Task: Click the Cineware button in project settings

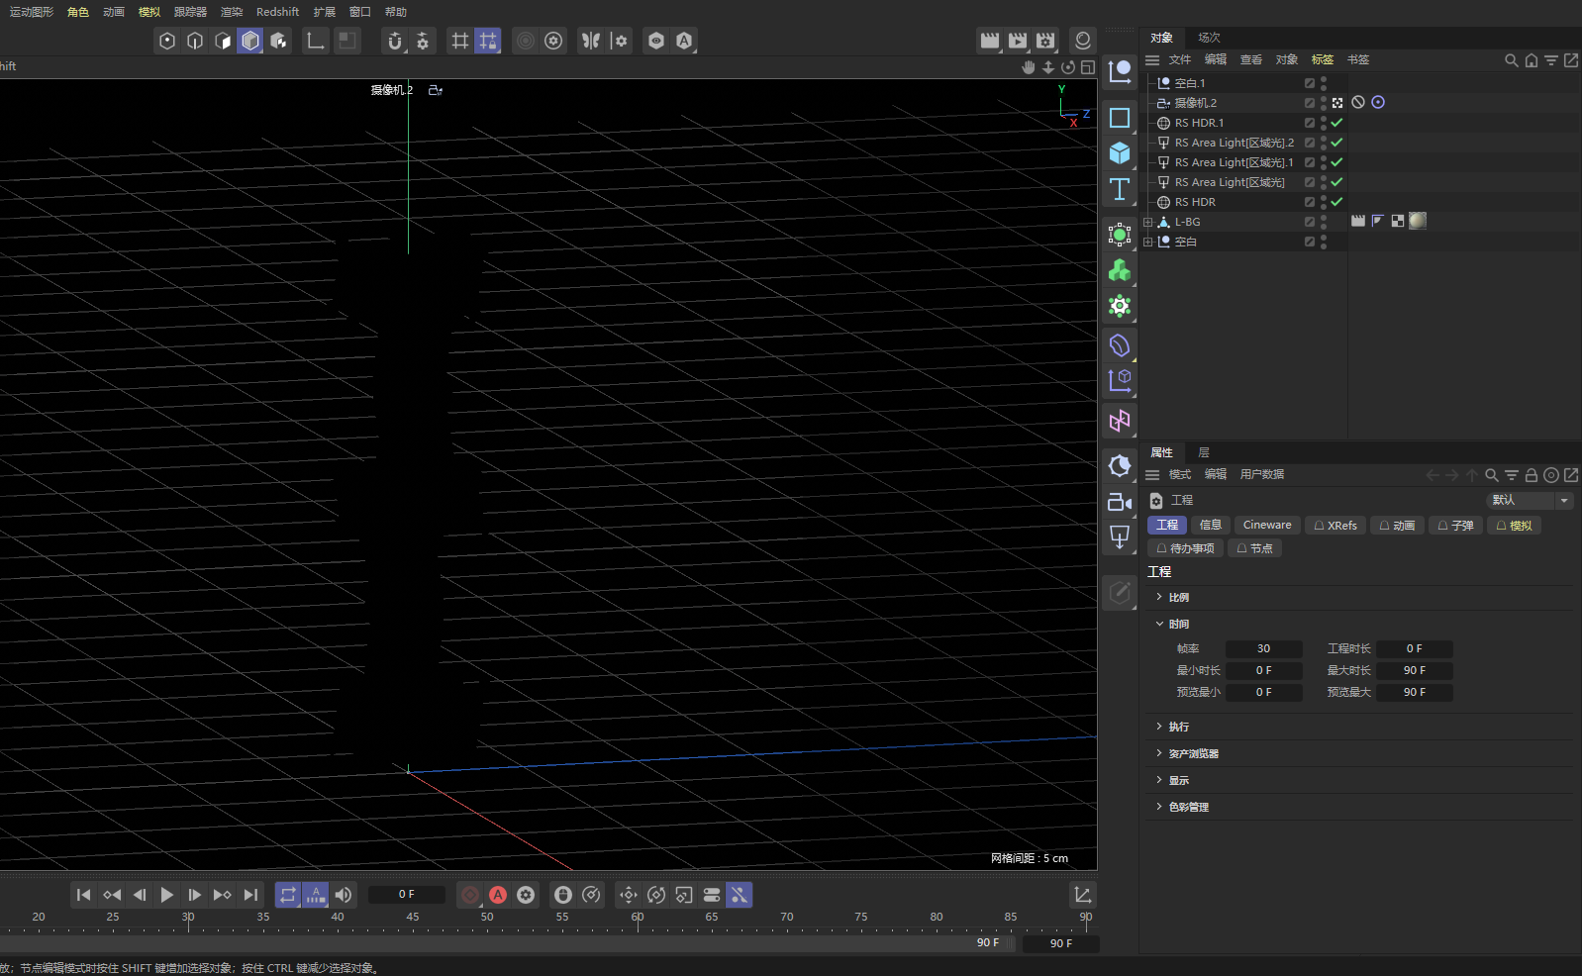Action: 1266,525
